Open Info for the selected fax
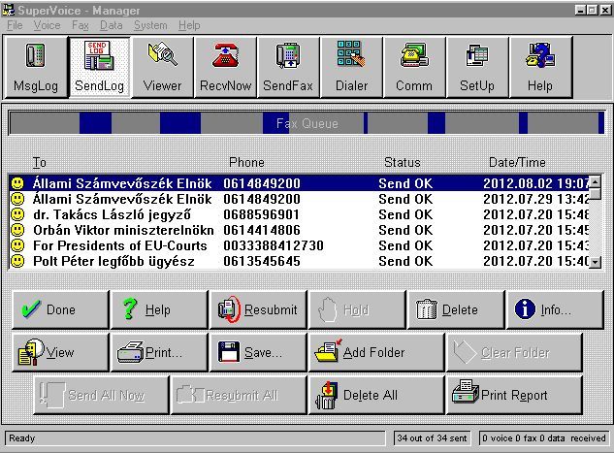Screen dimensions: 614x453 coord(555,309)
